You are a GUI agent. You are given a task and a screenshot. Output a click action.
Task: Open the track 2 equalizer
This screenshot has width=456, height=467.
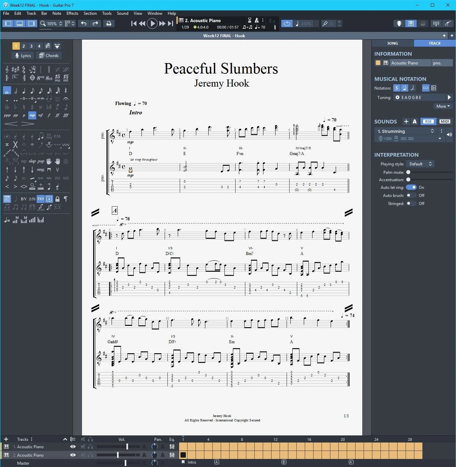click(172, 455)
